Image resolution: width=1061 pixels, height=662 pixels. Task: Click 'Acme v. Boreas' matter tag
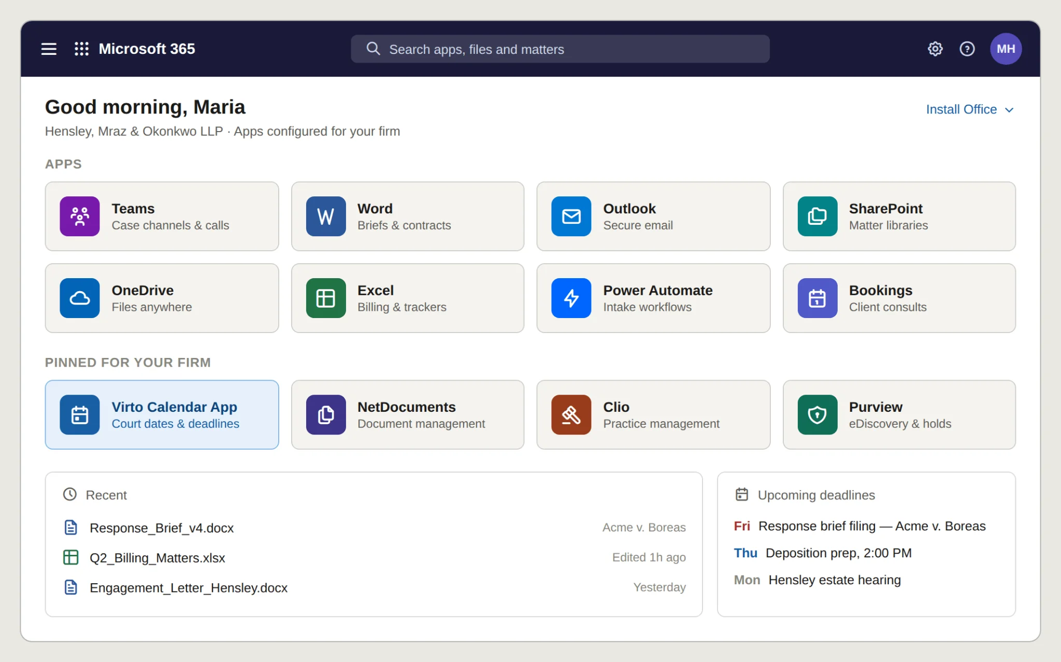coord(644,527)
